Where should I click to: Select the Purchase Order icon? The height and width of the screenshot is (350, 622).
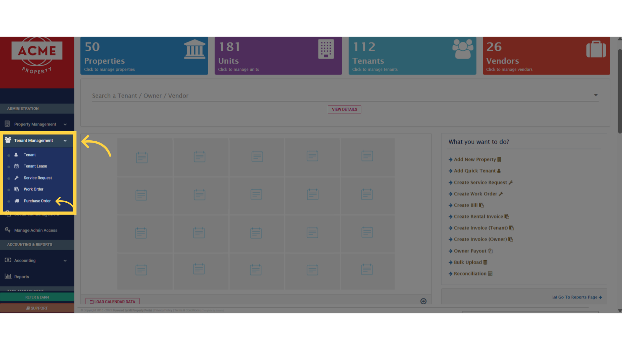tap(17, 201)
